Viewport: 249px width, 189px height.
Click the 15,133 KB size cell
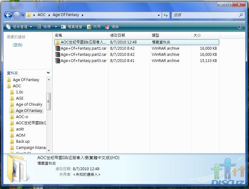[208, 61]
